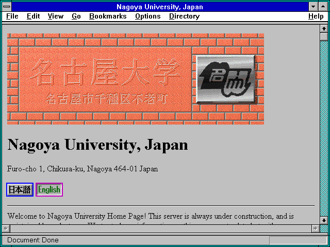This screenshot has height=247, width=330.
Task: Click the 'Nagoya University, Japan' page heading
Action: (97, 145)
